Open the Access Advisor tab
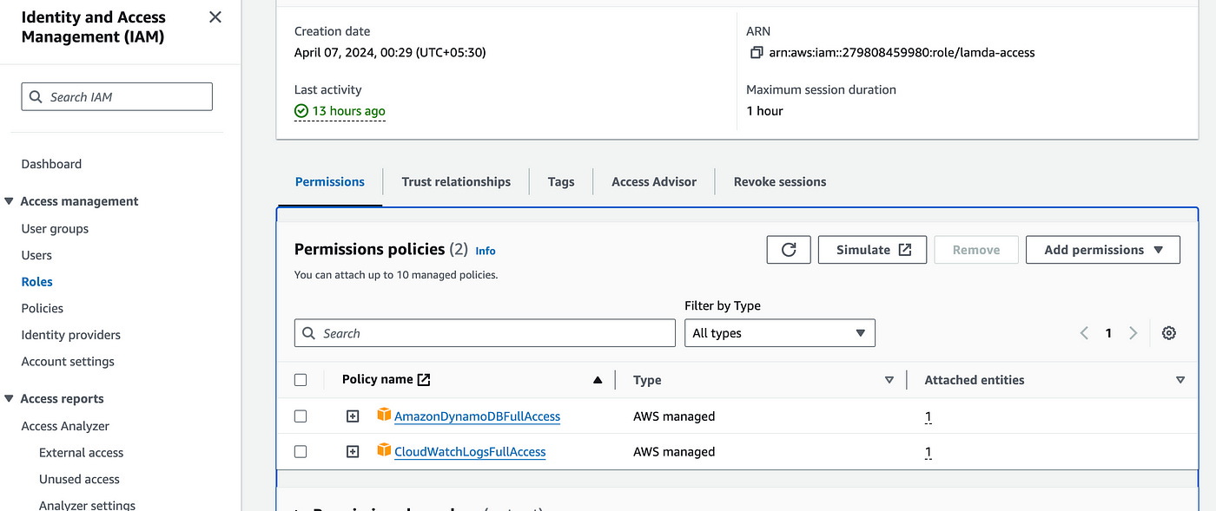The width and height of the screenshot is (1216, 511). (654, 181)
